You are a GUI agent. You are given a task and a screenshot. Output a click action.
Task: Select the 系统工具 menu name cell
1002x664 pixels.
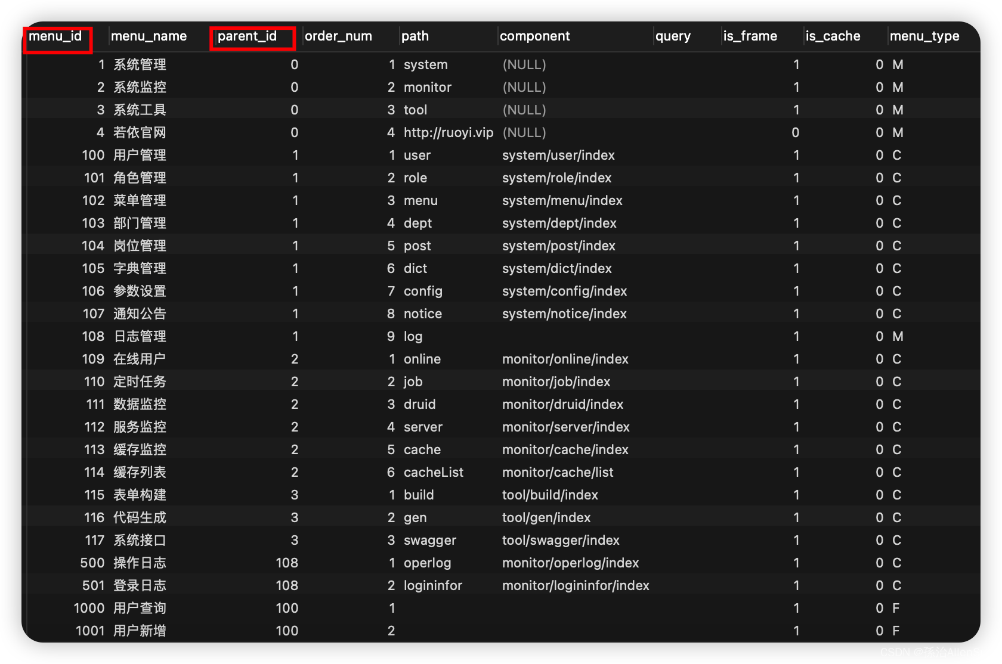click(x=140, y=110)
